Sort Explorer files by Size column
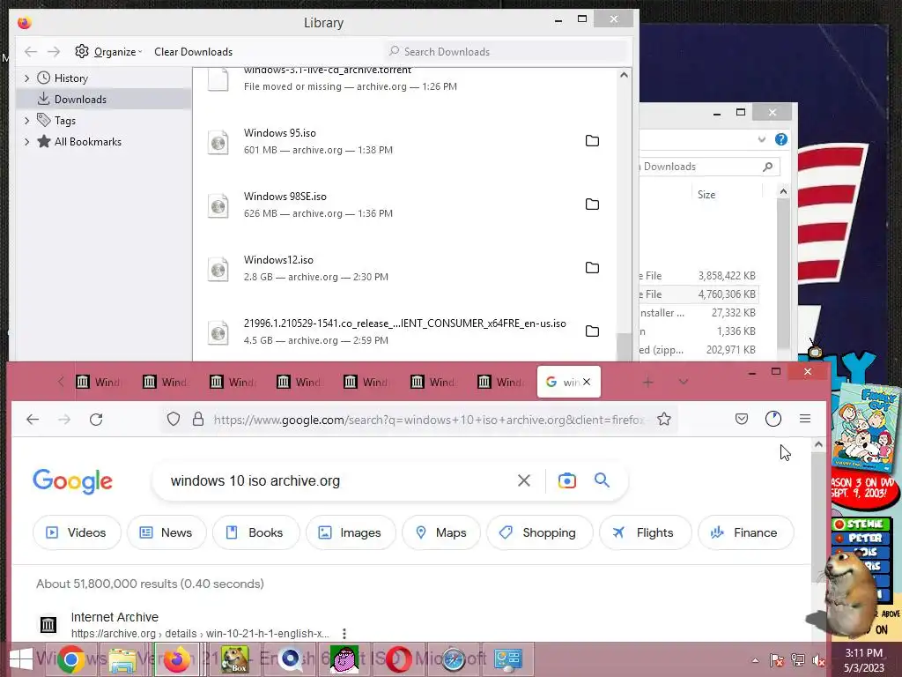This screenshot has width=902, height=677. click(x=706, y=195)
